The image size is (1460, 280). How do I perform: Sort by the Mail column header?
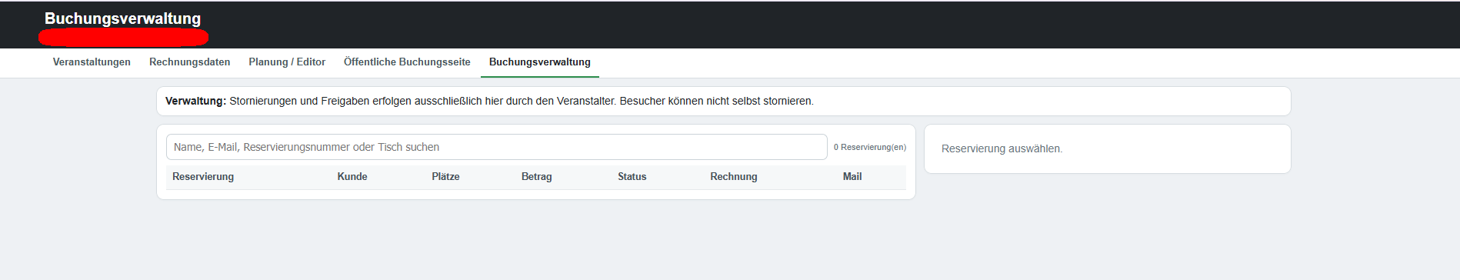852,177
